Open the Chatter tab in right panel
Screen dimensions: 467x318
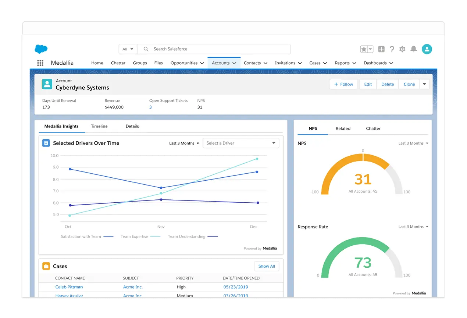click(373, 129)
